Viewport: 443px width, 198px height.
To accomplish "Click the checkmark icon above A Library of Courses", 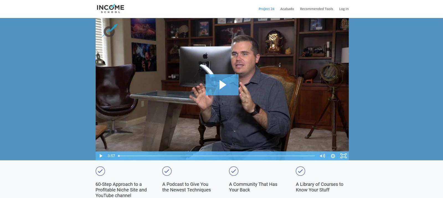I will [x=300, y=171].
